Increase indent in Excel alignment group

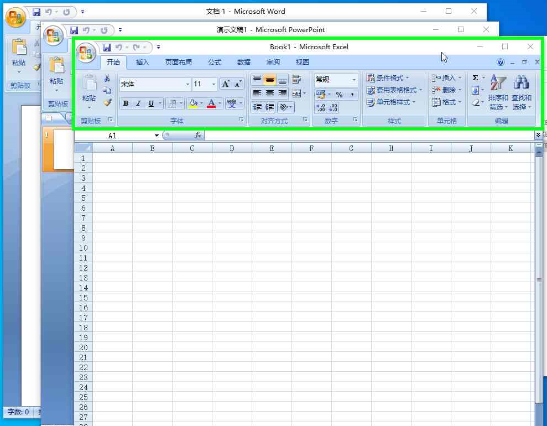270,107
